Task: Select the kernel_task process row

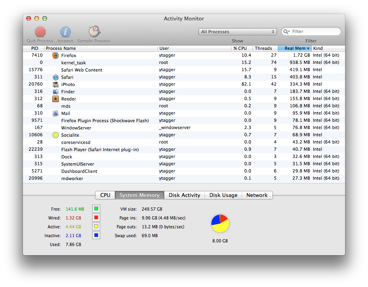Action: click(184, 63)
